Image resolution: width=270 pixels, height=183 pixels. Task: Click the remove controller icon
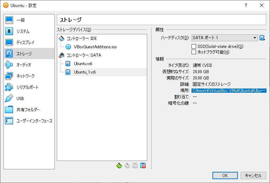click(x=127, y=166)
